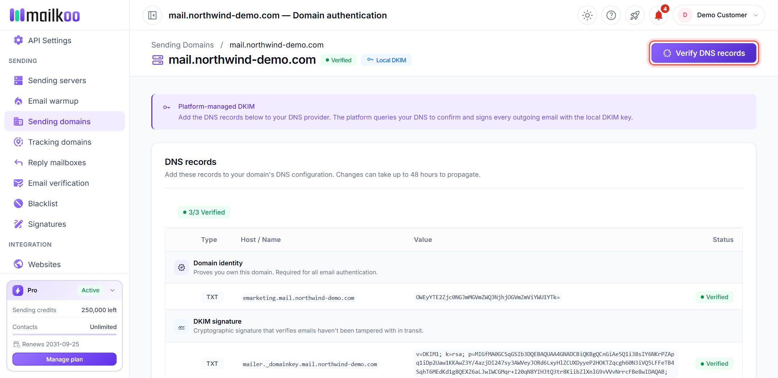Screen dimensions: 778x378
Task: Click the Contacts usage progress bar
Action: point(64,334)
